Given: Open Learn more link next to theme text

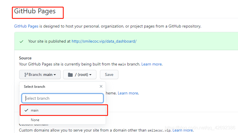Looking at the screenshot, I should [128, 93].
